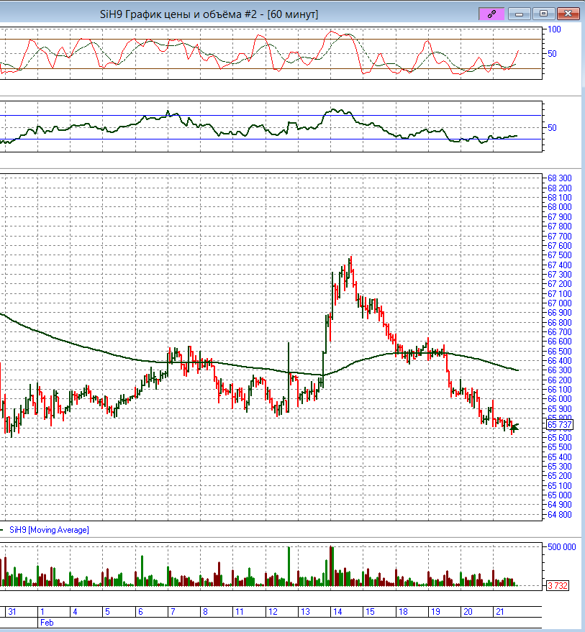Maximize the chart window
The width and height of the screenshot is (585, 632).
[x=543, y=14]
